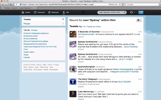The image size is (161, 100).
Task: Expand the Kylie Minogue tweet
Action: pyautogui.click(x=81, y=62)
